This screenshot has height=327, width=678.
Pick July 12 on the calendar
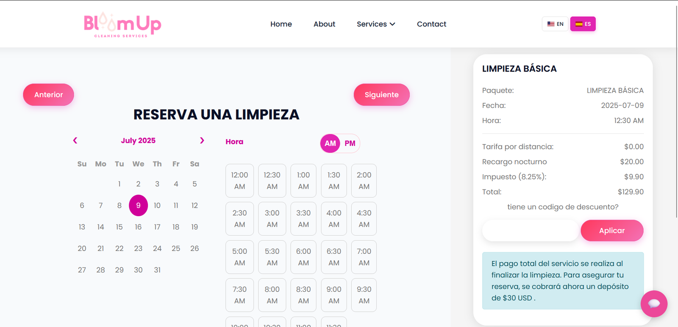(195, 206)
